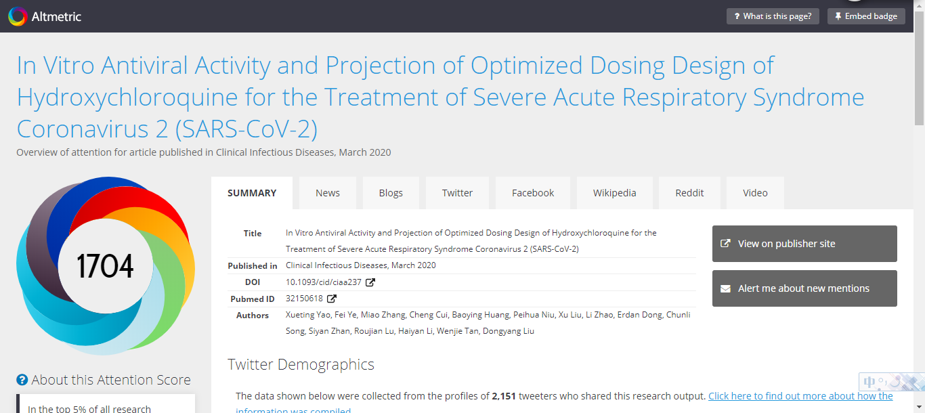Click the article title heading link
The image size is (925, 413).
pos(440,97)
